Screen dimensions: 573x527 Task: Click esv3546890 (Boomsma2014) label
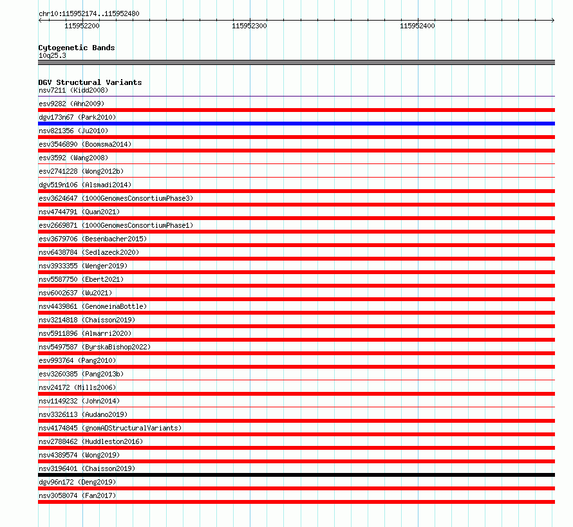click(85, 144)
